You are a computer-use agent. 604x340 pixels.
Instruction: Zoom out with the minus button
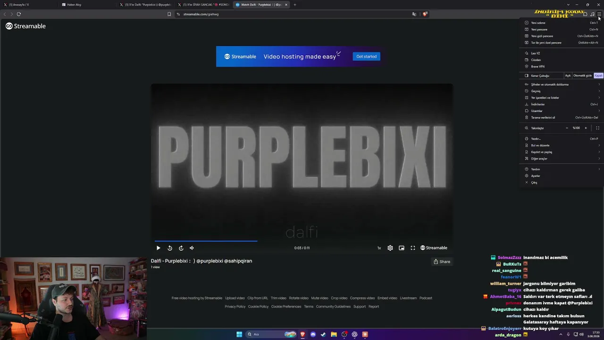567,128
